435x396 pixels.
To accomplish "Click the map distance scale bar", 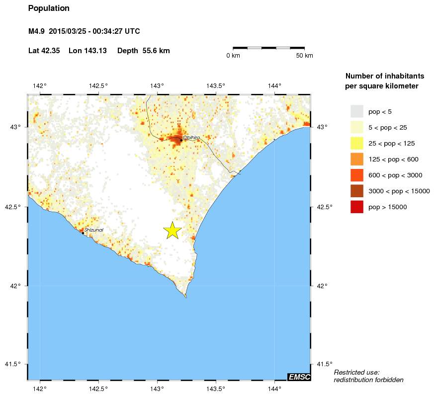I will 269,49.
